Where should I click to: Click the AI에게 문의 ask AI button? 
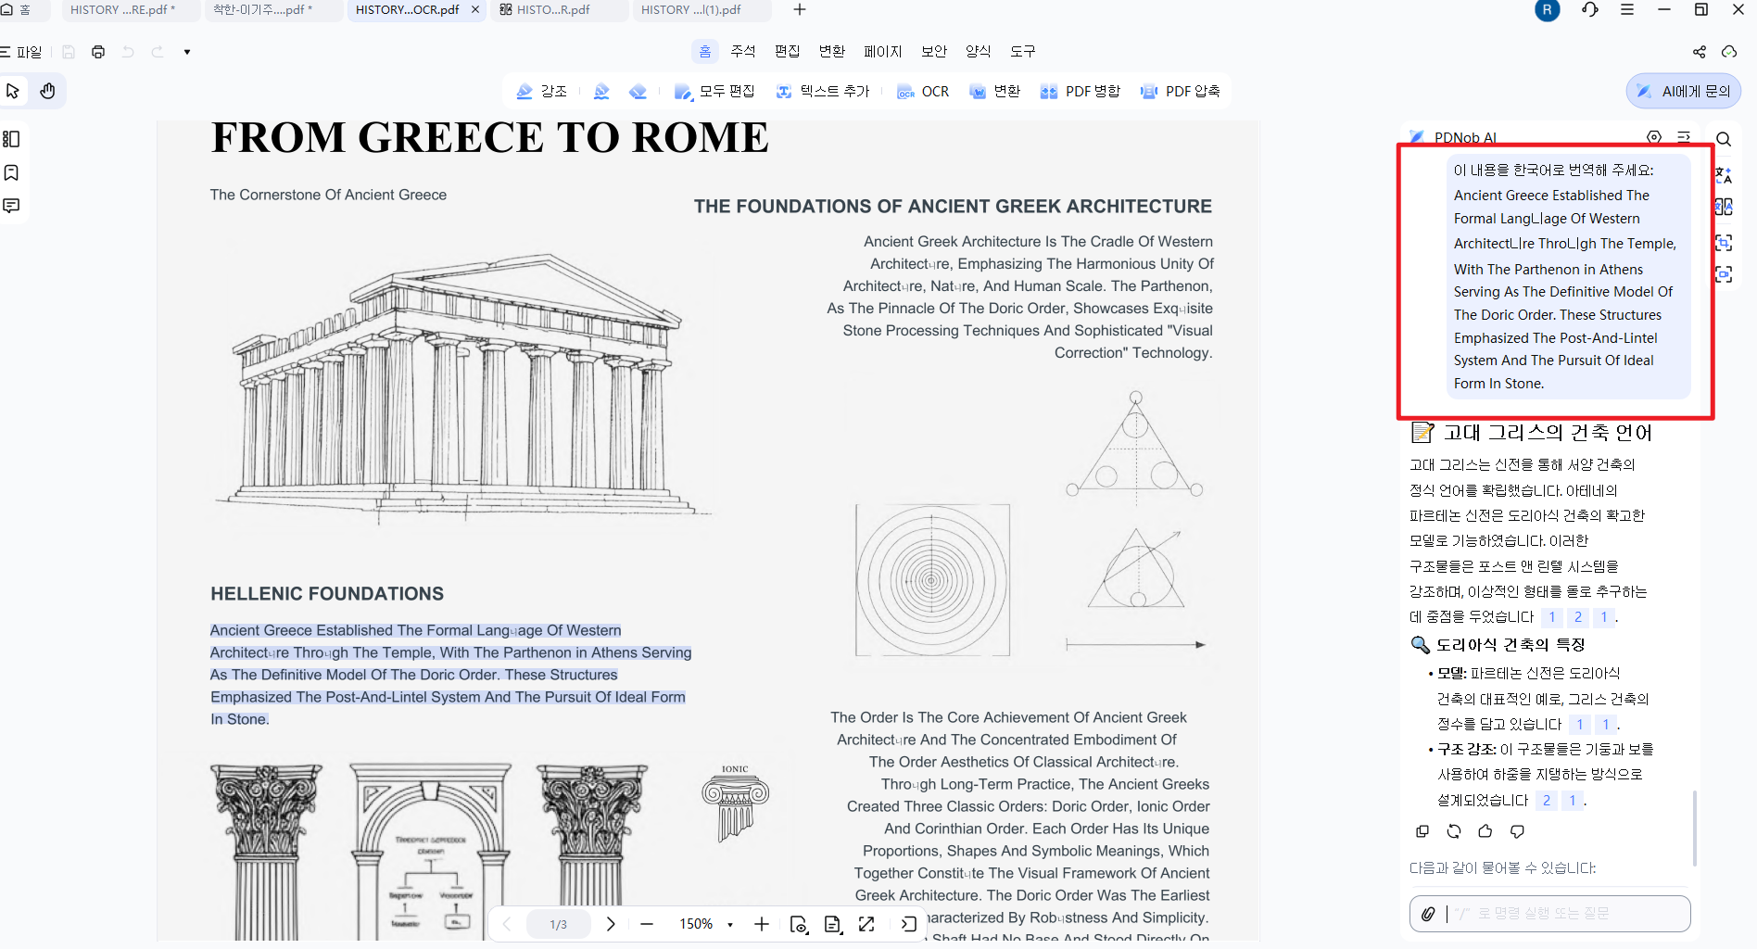1684,91
